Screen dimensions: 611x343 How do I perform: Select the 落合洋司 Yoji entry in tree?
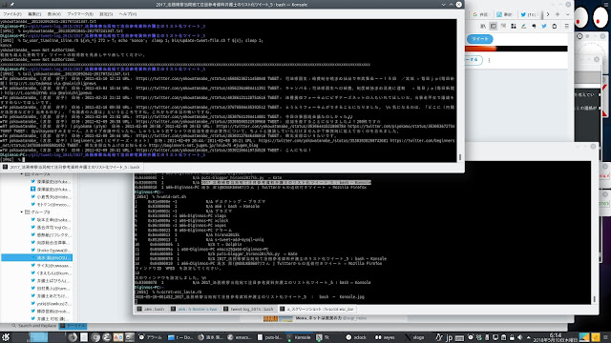tap(51, 227)
